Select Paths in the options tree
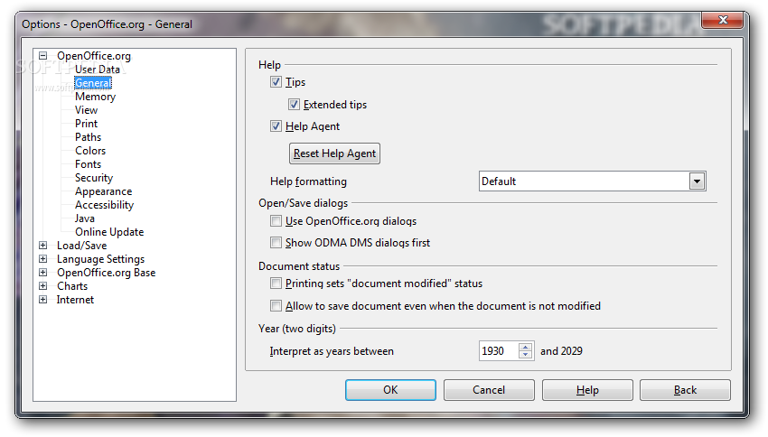Viewport: 768px width, 437px height. pos(89,137)
